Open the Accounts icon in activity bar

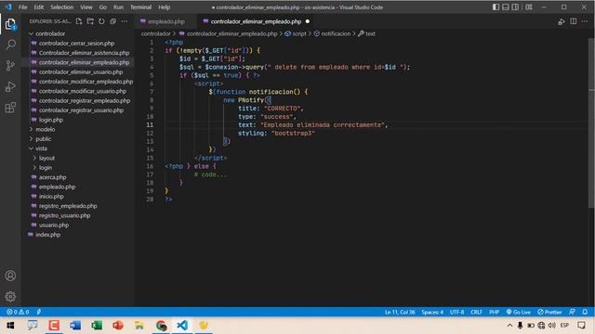tap(10, 276)
